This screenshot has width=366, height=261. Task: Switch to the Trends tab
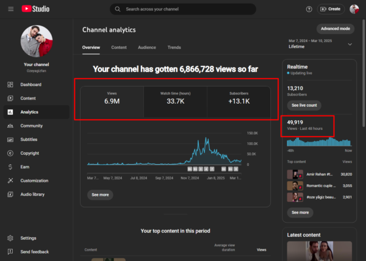[174, 47]
